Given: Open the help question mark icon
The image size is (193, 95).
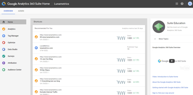Looking at the screenshot, I should tap(182, 4).
